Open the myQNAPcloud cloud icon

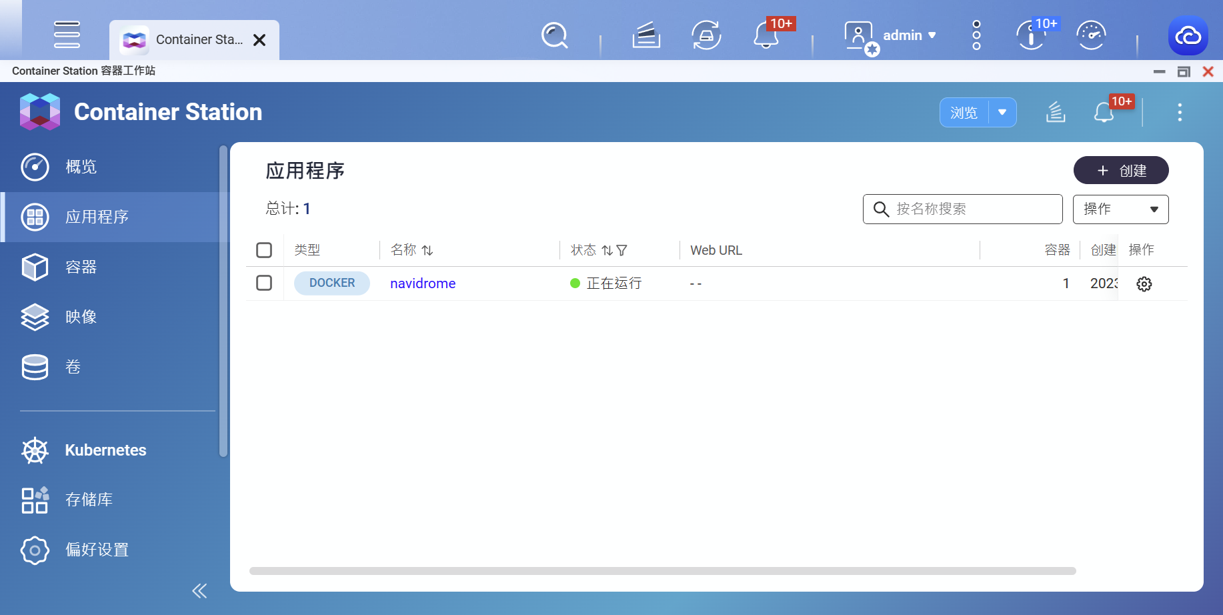coord(1188,35)
